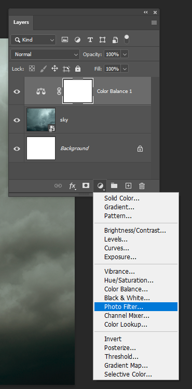Filter for shape layers icon
This screenshot has width=192, height=389.
(x=102, y=39)
